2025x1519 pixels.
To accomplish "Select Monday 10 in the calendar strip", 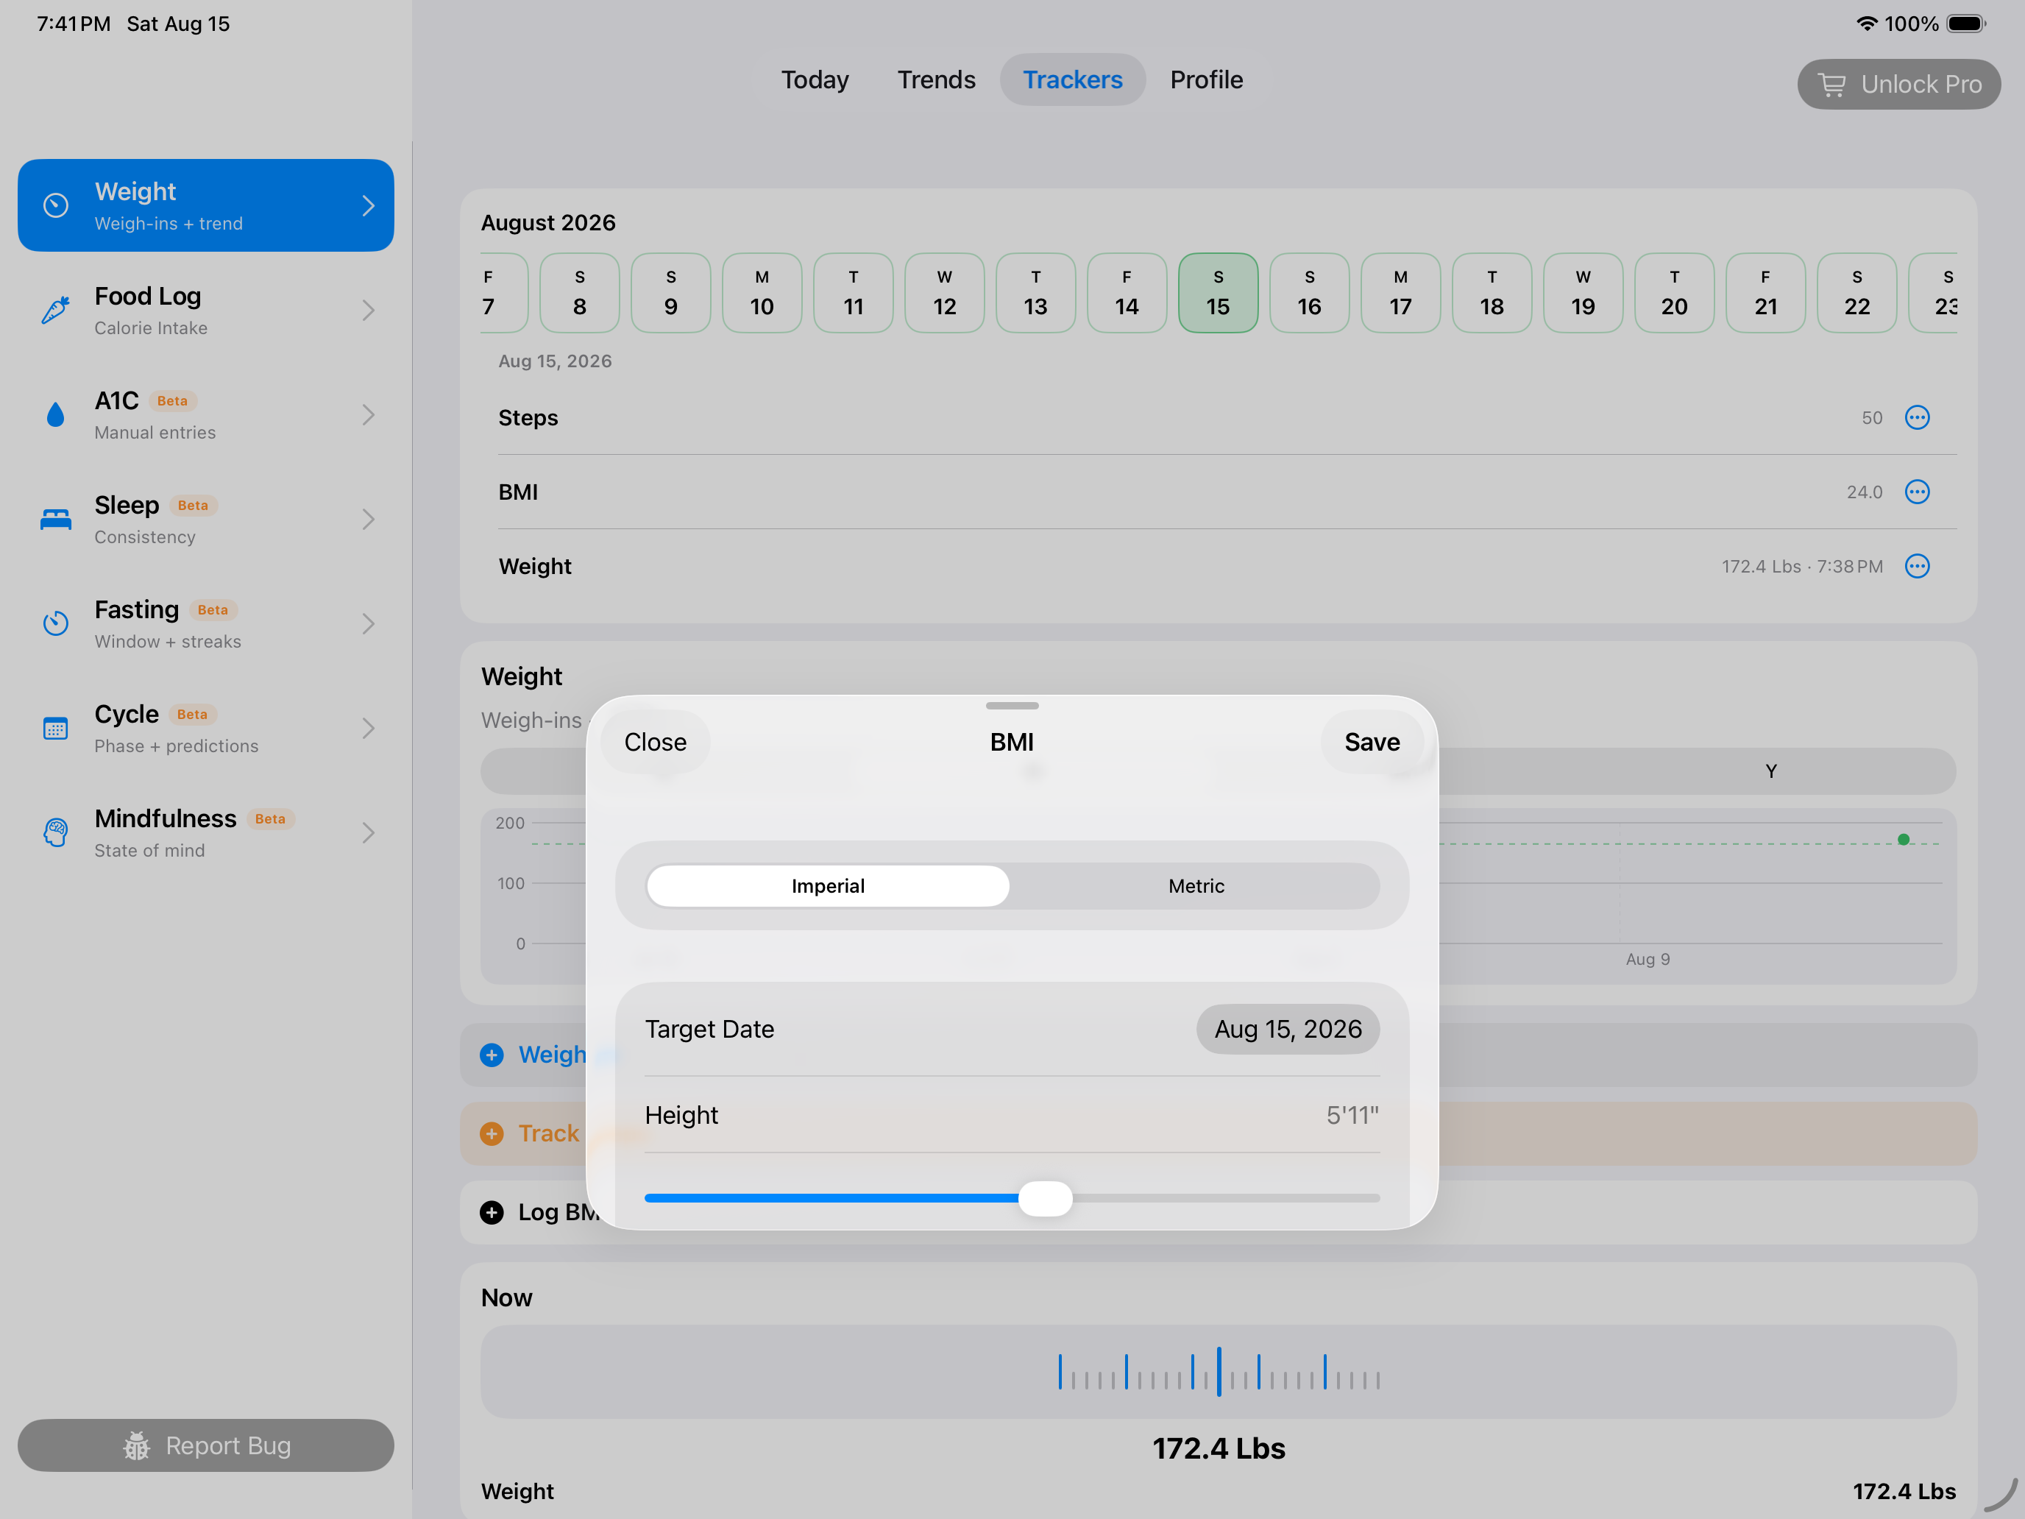I will 762,293.
